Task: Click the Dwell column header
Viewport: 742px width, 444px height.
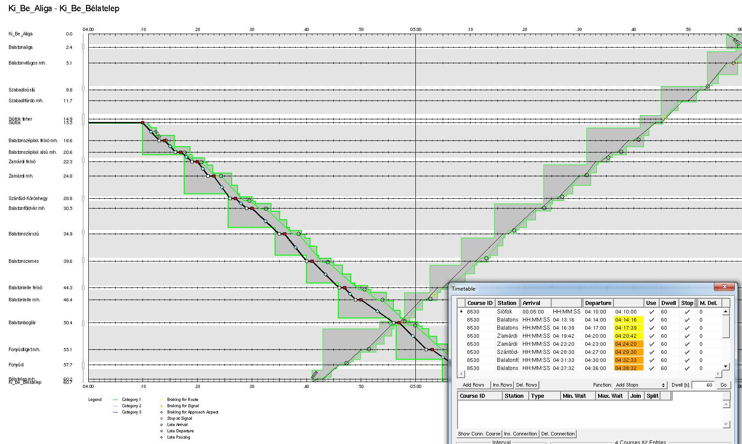Action: pos(669,303)
